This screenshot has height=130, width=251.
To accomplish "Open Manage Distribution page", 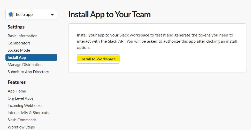I will (x=25, y=65).
